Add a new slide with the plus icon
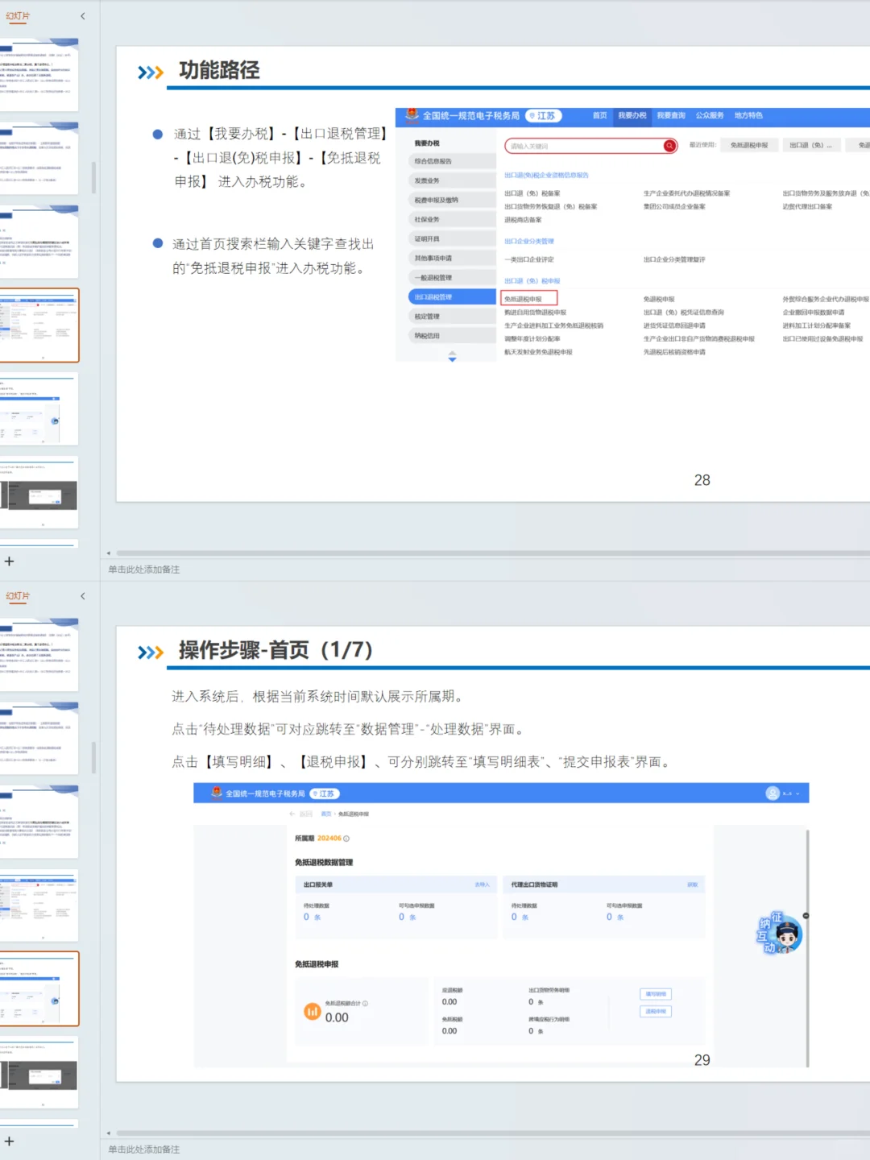 (x=10, y=561)
